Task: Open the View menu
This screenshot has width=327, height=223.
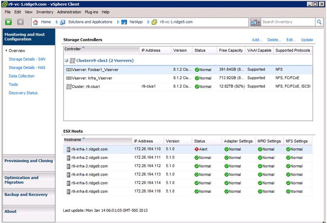Action: click(29, 12)
